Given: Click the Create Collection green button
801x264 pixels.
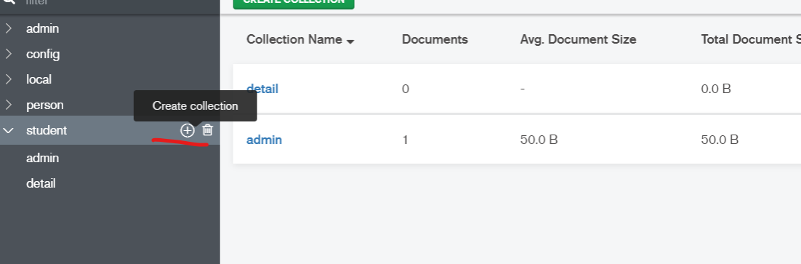Looking at the screenshot, I should [x=294, y=3].
